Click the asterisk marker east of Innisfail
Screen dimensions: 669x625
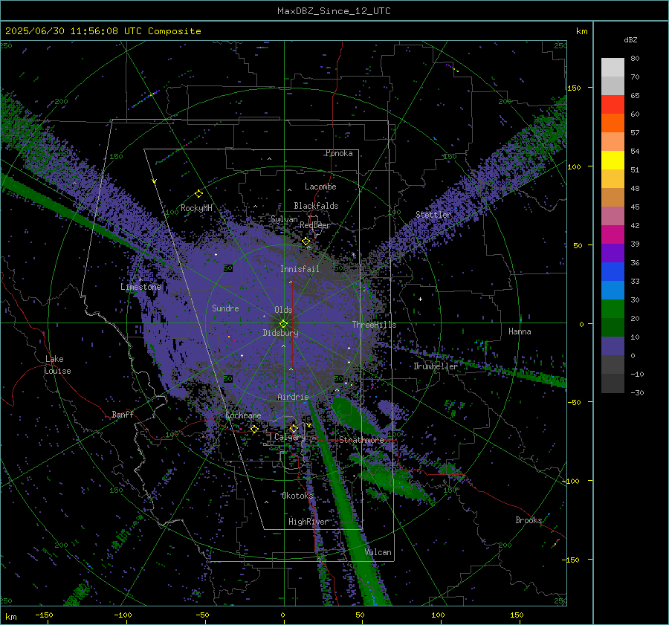pyautogui.click(x=353, y=255)
